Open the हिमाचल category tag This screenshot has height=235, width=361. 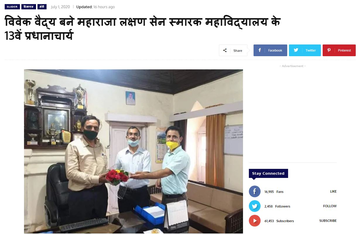(x=29, y=7)
